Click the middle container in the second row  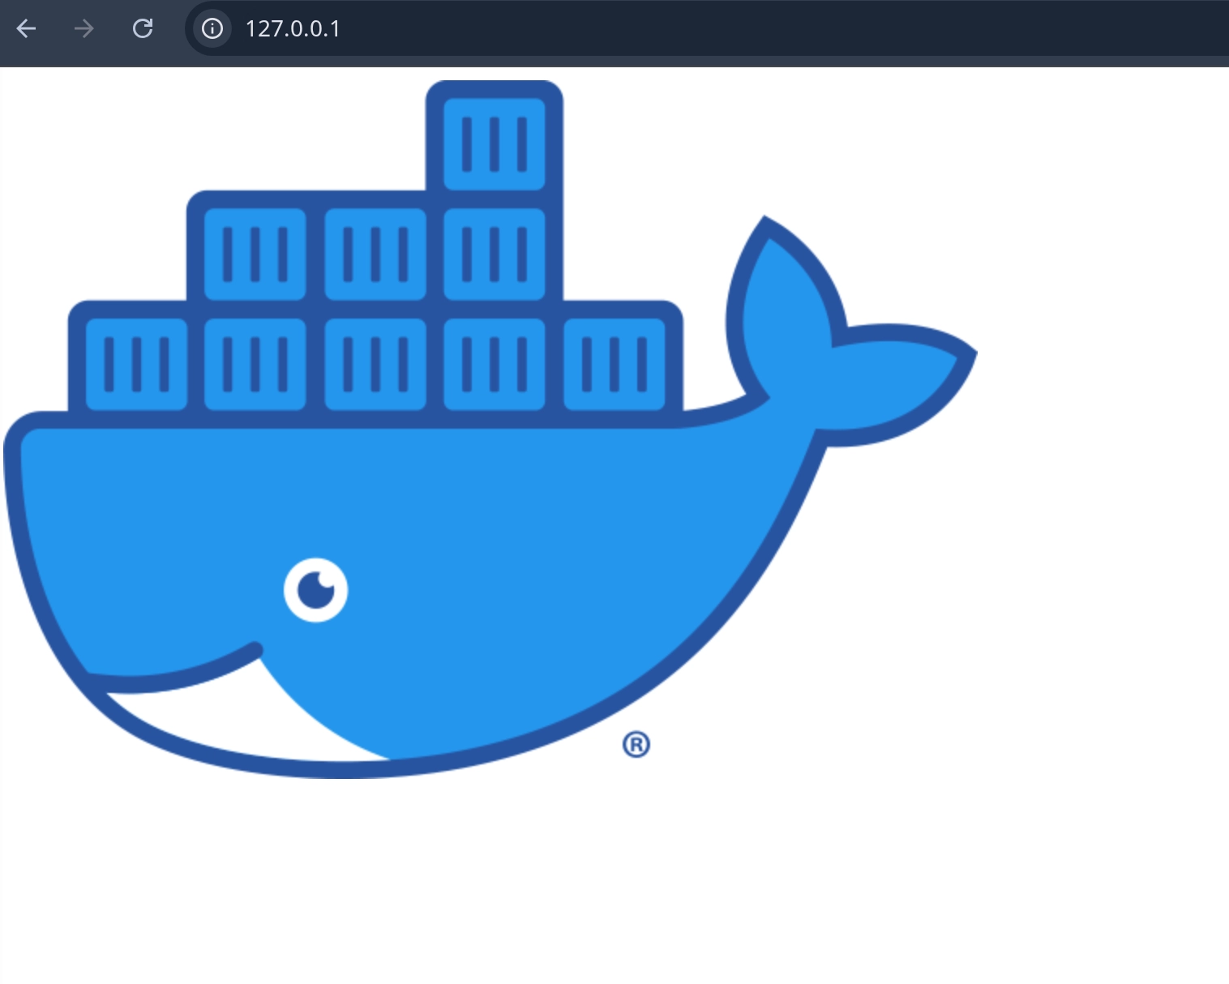pos(375,255)
